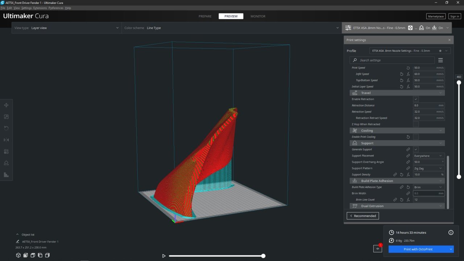Switch to the MONITOR stage
464x261 pixels.
[258, 16]
